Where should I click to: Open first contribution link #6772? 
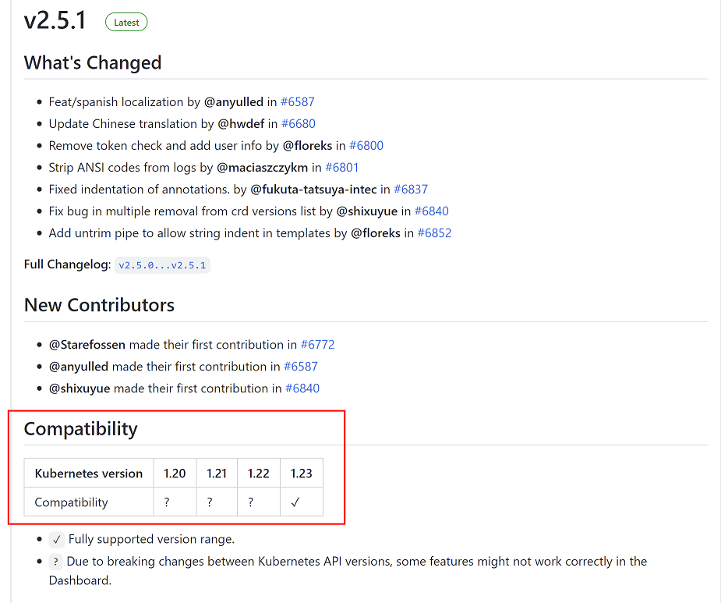coord(317,344)
